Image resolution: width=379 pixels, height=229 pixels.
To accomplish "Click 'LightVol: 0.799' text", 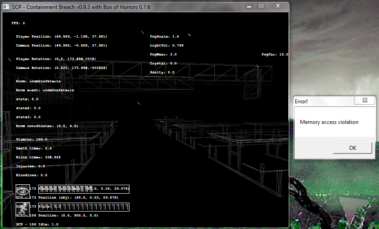I will point(167,46).
